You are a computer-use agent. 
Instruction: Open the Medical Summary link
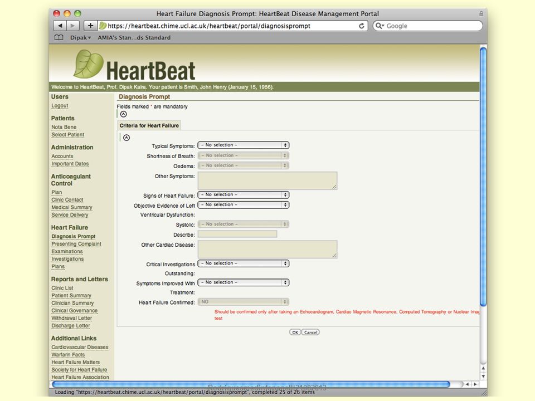72,207
